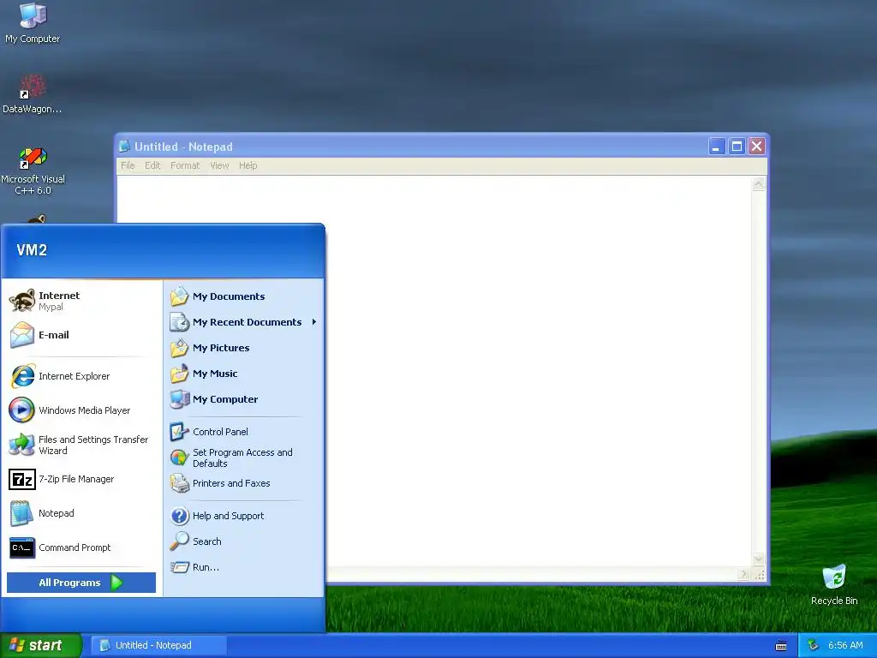Minimize the Notepad window
This screenshot has height=658, width=877.
717,147
